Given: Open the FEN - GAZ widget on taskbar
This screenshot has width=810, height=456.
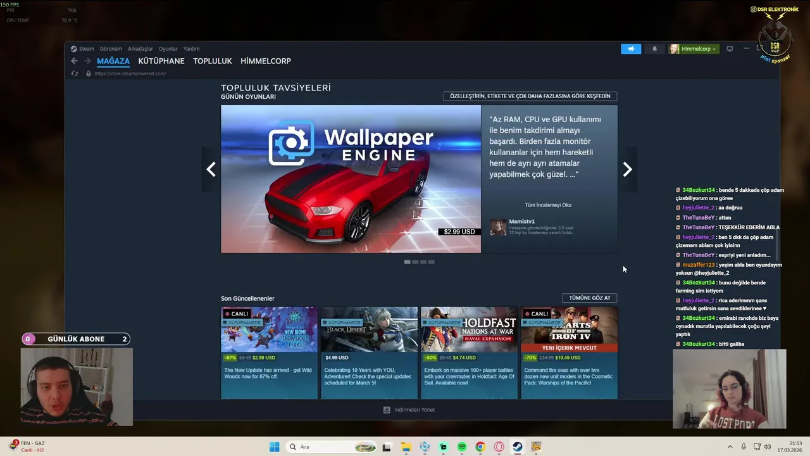Looking at the screenshot, I should coord(27,446).
